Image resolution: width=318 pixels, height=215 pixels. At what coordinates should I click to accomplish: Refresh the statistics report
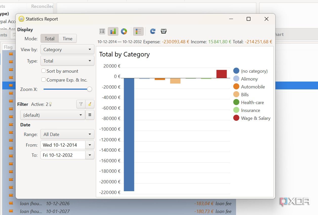(153, 31)
